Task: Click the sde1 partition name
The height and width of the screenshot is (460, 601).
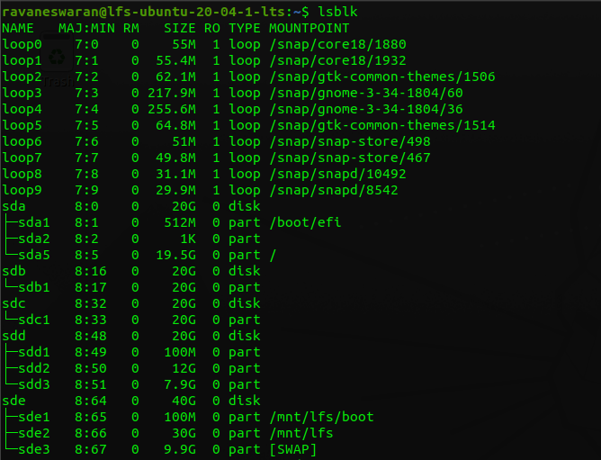Action: pos(34,417)
